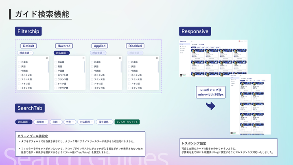The width and height of the screenshot is (293, 165).
Task: Close the Default language dropdown panel
Action: tap(47, 58)
